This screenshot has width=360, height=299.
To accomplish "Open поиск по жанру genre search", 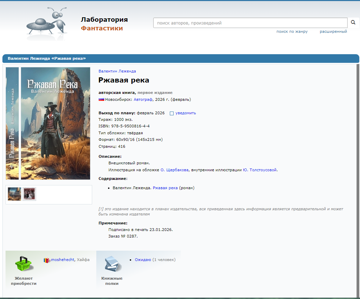I will point(292,32).
